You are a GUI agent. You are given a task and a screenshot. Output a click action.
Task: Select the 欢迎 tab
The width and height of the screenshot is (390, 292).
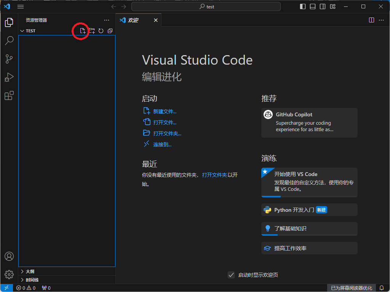click(x=139, y=20)
